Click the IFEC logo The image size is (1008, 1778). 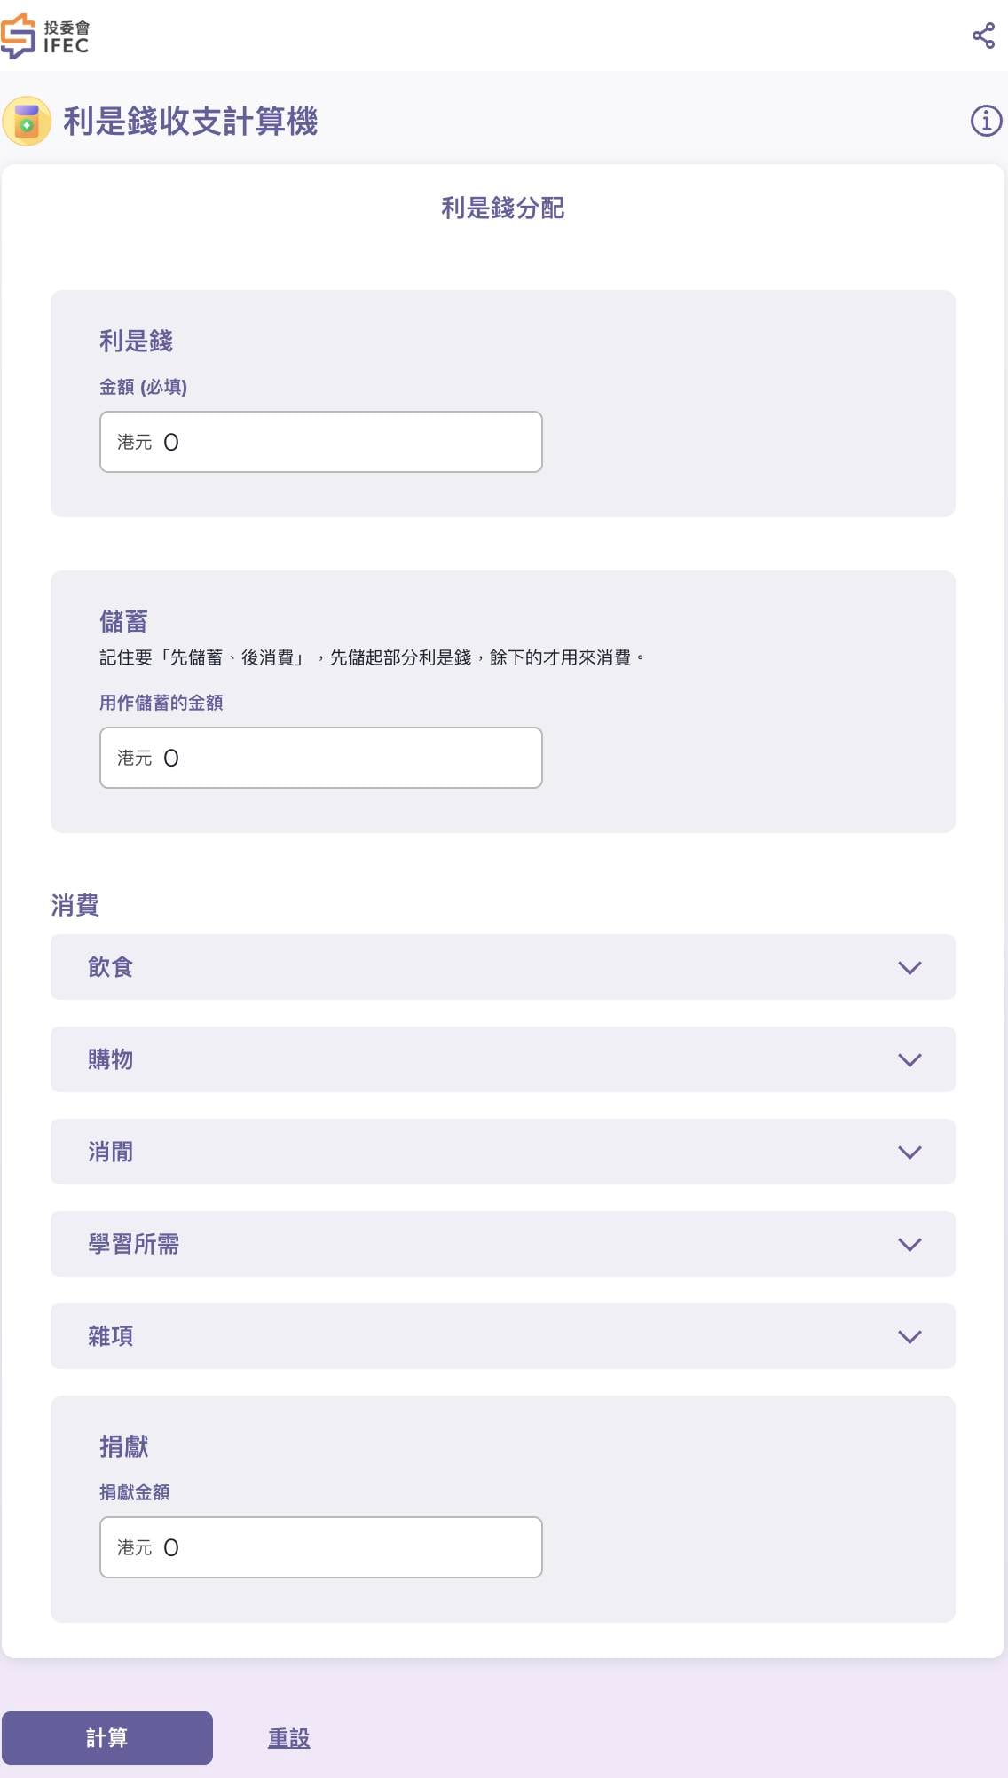tap(45, 36)
